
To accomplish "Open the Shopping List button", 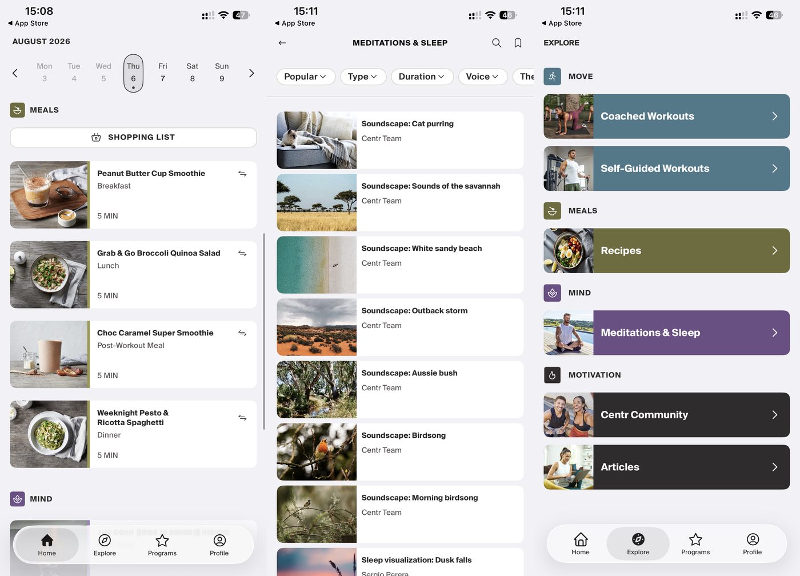I will tap(133, 138).
